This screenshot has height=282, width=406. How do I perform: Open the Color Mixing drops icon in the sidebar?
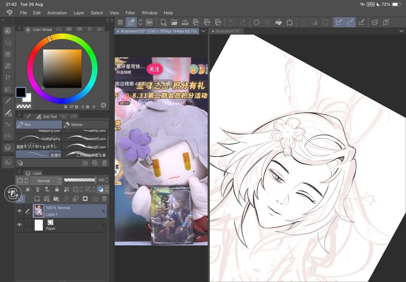[x=8, y=89]
